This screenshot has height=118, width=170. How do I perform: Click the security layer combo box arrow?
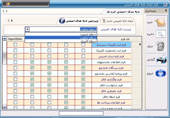(27, 29)
